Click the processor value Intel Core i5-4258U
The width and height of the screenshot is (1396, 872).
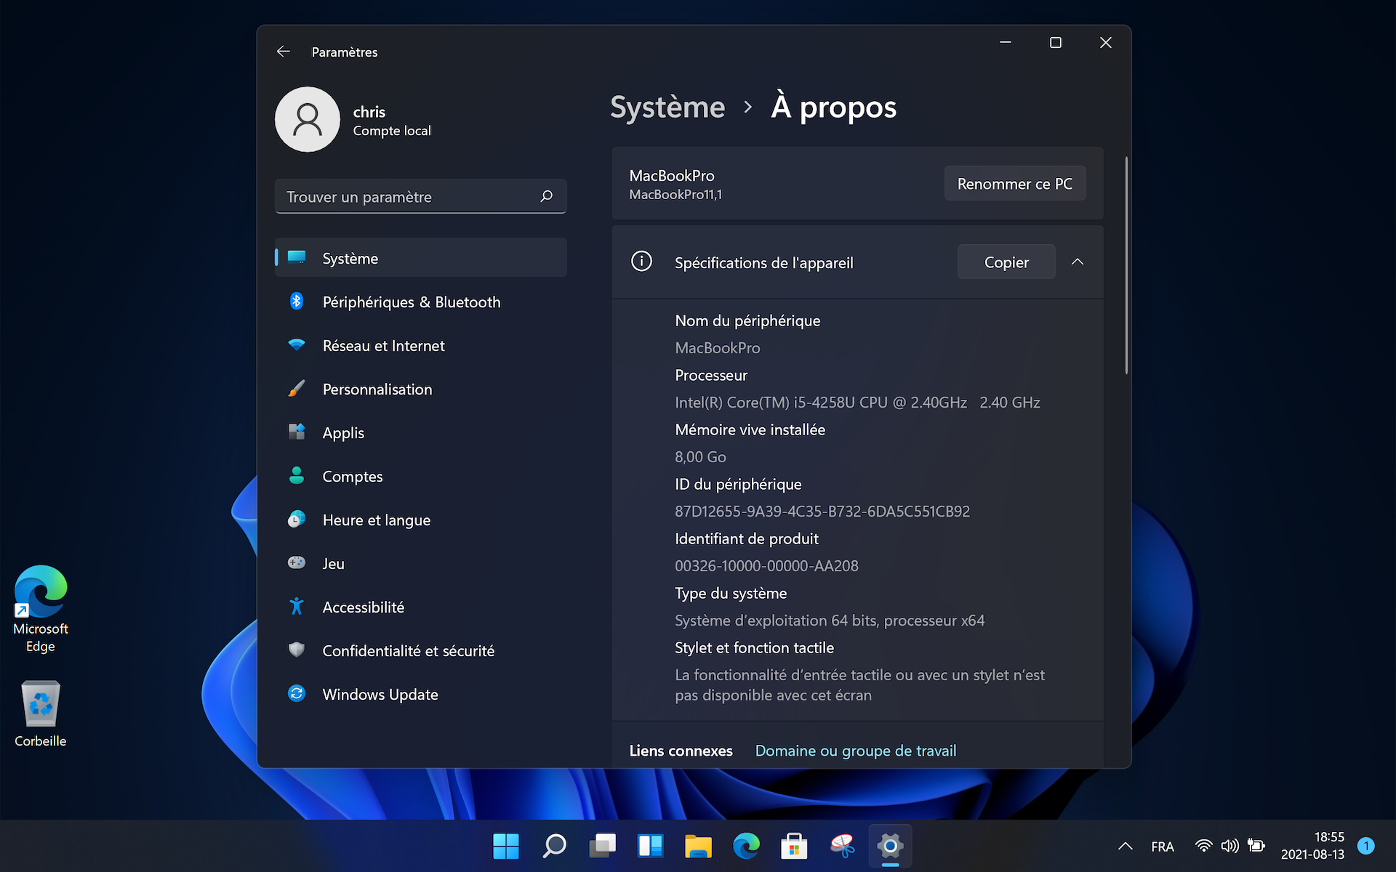[857, 403]
